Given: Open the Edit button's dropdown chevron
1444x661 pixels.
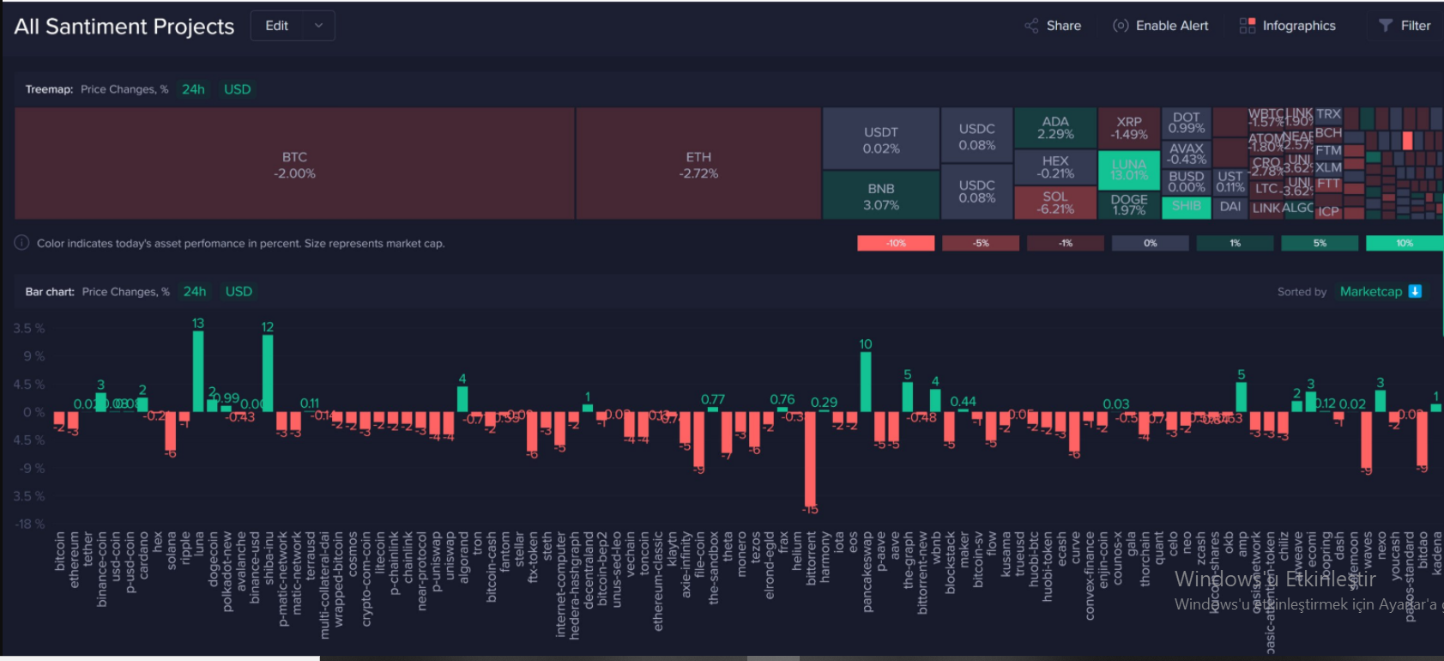Looking at the screenshot, I should [318, 26].
